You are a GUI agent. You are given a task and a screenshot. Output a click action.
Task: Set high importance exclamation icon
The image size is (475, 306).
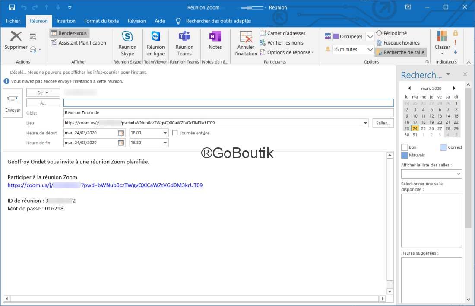click(455, 43)
